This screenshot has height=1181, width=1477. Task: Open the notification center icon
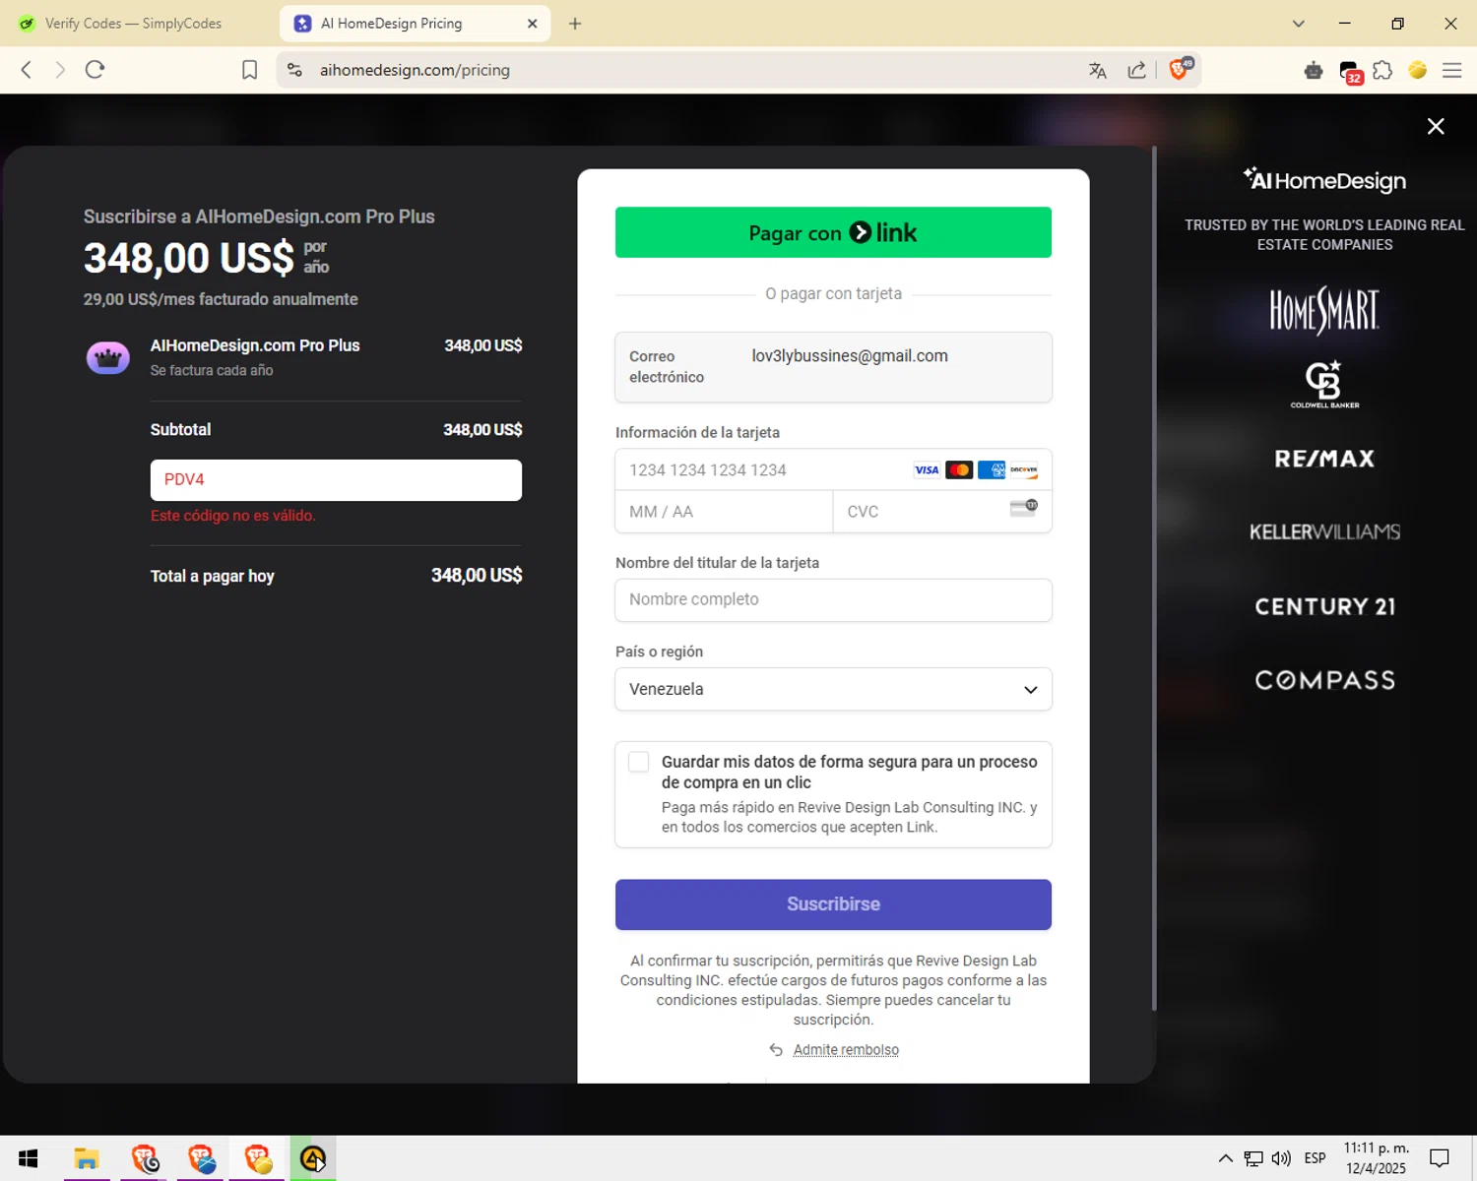pos(1440,1158)
